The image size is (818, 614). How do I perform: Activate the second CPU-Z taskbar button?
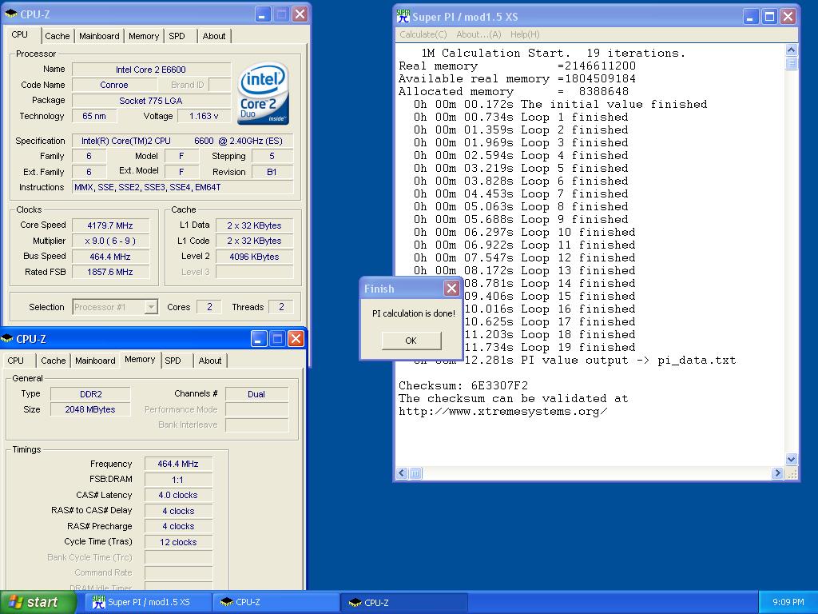[404, 602]
